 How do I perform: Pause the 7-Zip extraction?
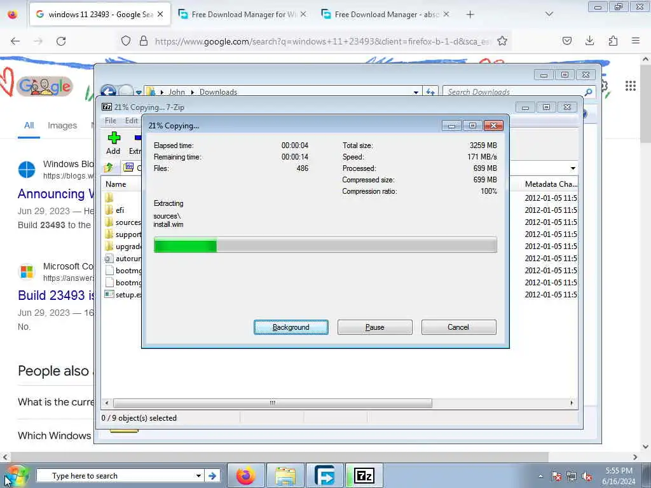[x=374, y=327]
